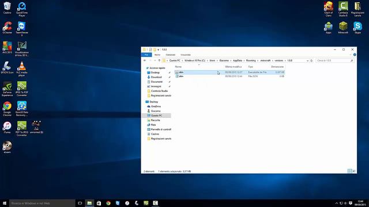
Task: Open OneDrive in navigation pane
Action: click(156, 106)
